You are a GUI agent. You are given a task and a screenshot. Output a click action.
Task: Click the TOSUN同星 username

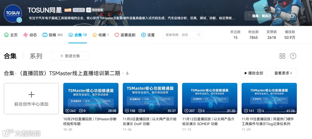click(45, 10)
